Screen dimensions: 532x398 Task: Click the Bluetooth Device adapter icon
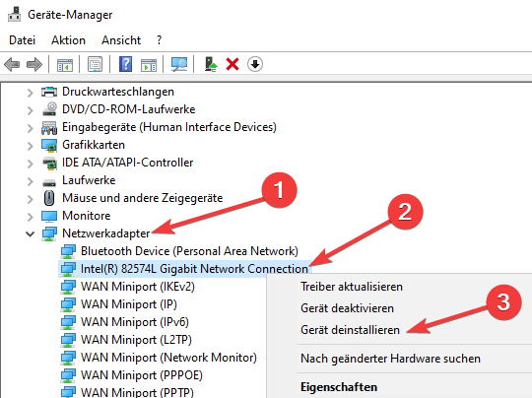pyautogui.click(x=68, y=251)
